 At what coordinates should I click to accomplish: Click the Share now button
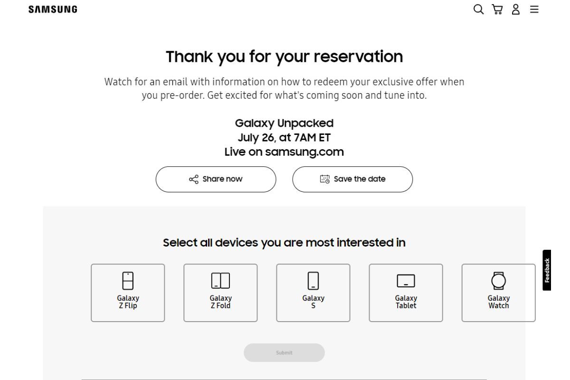pos(216,179)
